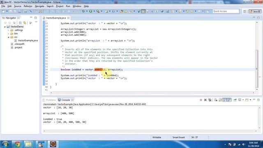
Task: Open the Navigator view menu arrow
Action: [36, 22]
